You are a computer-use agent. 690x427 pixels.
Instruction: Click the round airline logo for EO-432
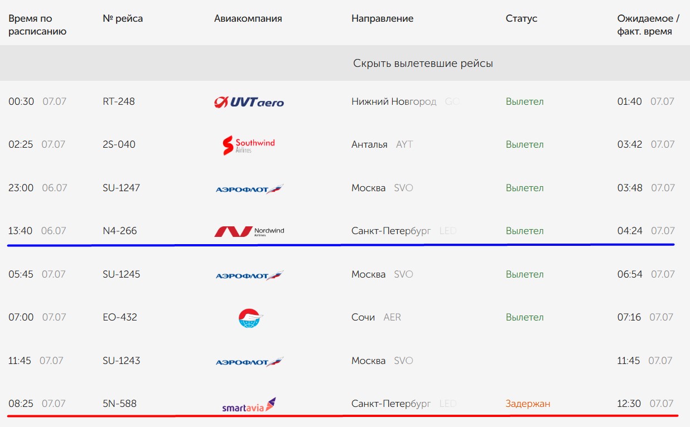(x=249, y=318)
